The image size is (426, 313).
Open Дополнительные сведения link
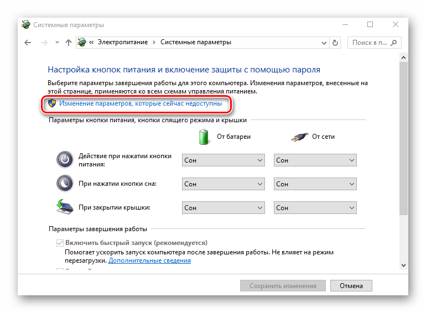coord(150,260)
